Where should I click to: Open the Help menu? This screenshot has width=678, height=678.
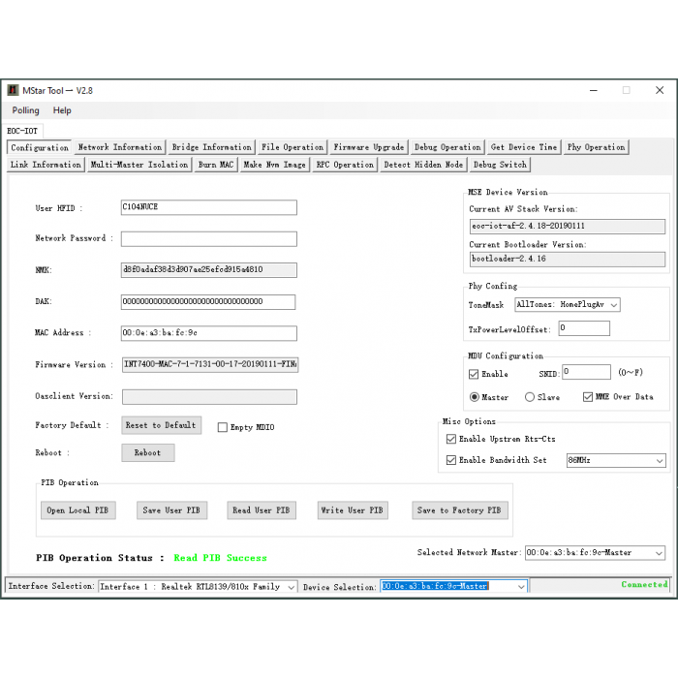pos(62,110)
